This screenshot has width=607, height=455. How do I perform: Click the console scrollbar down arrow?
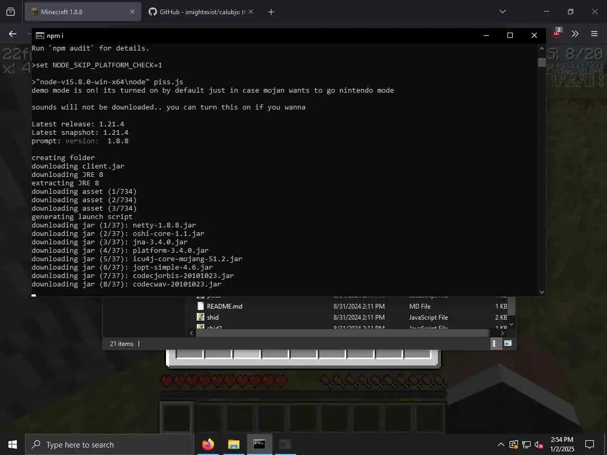pyautogui.click(x=542, y=292)
